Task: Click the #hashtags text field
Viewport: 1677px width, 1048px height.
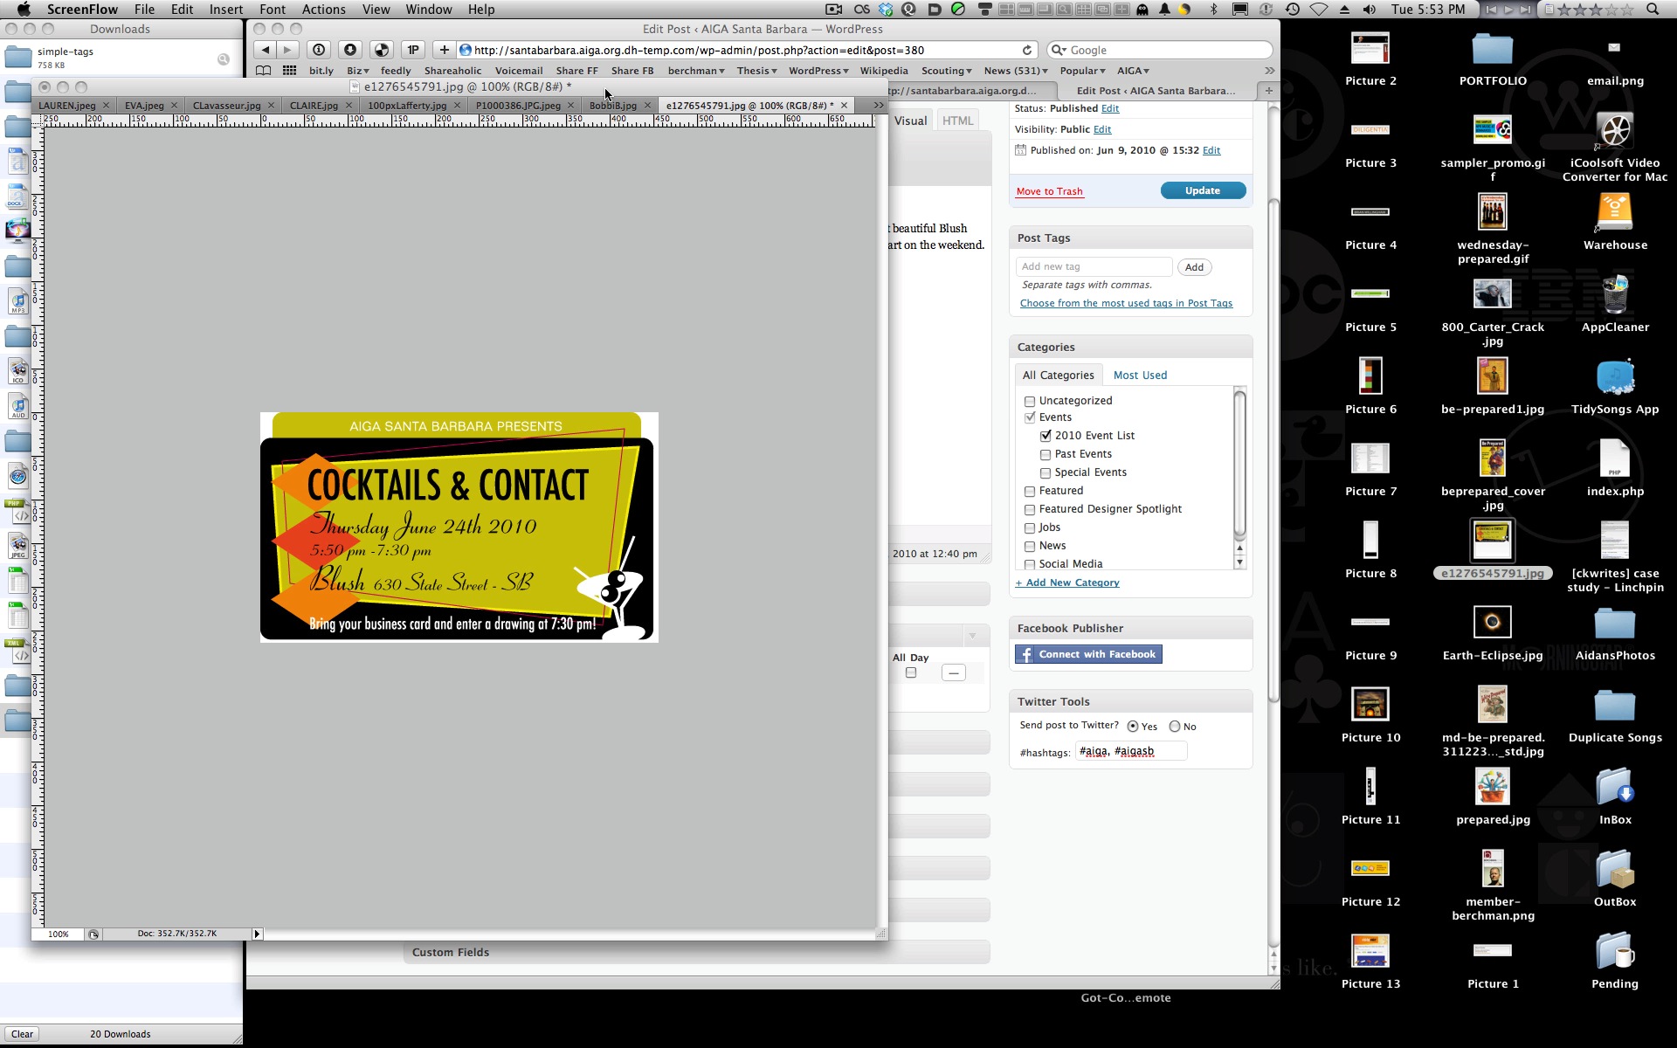Action: click(x=1130, y=751)
